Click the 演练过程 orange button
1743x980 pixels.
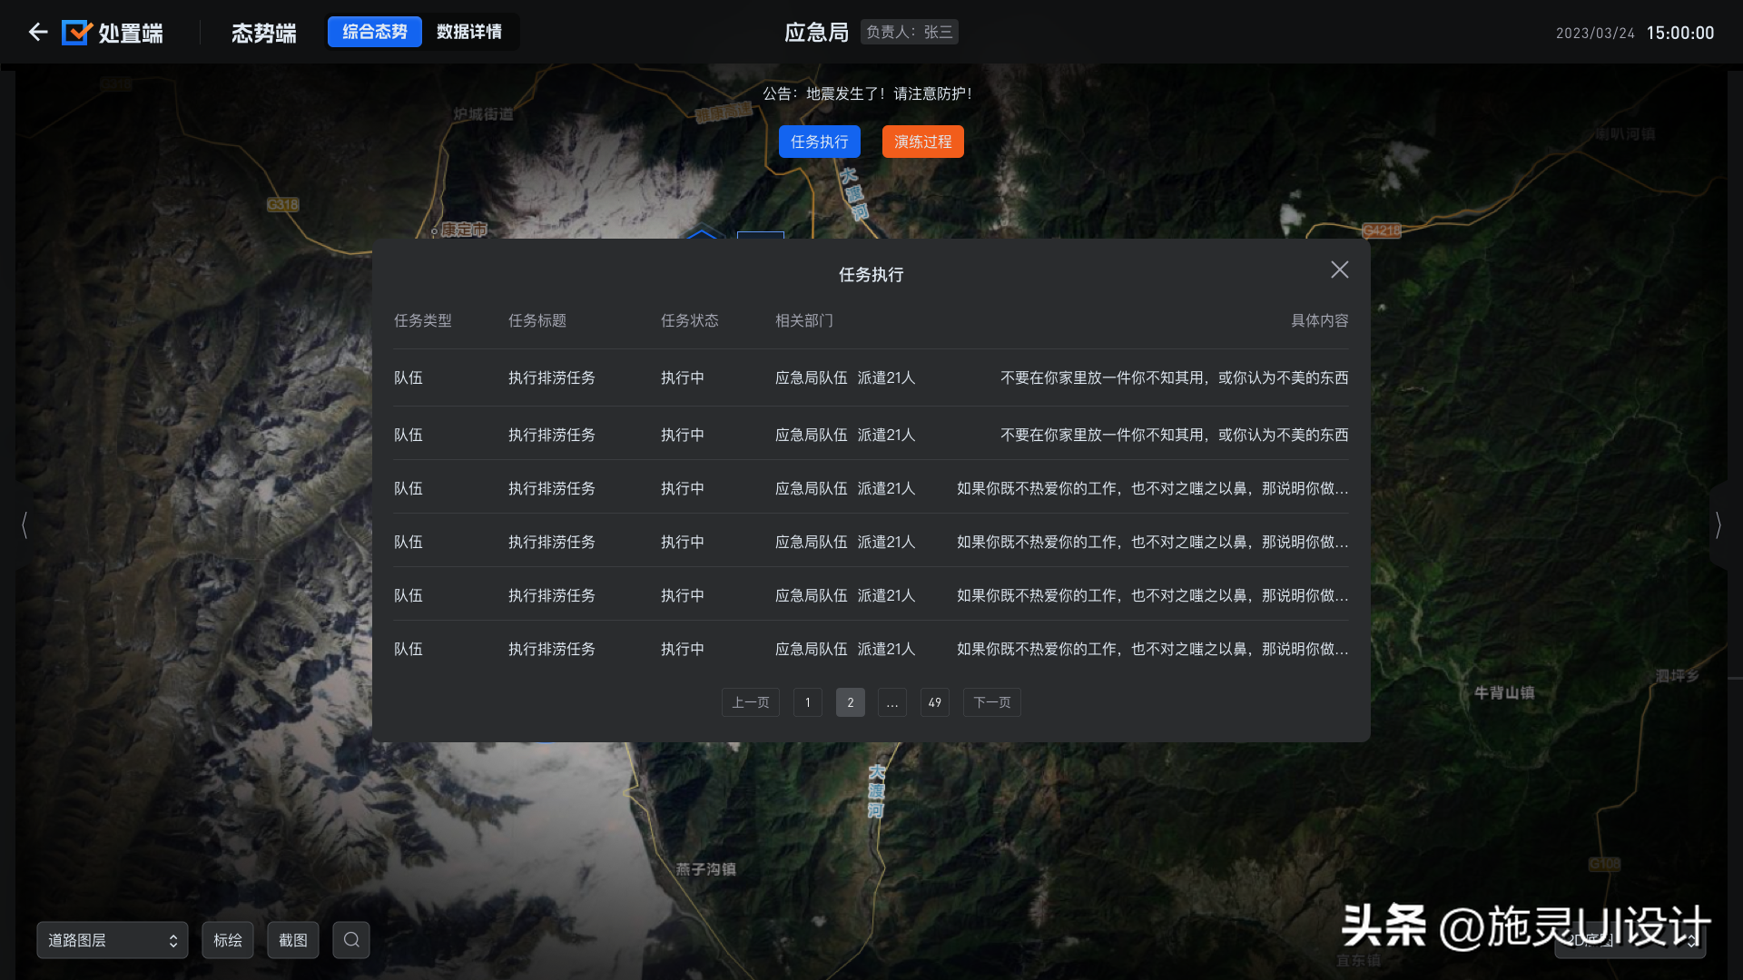tap(923, 142)
